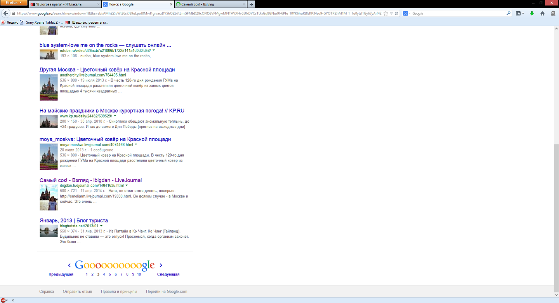559x303 pixels.
Task: Open the 'Перейти на Google.com' footer link
Action: 167,291
